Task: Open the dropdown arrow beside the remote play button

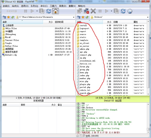Action: [x=111, y=11]
